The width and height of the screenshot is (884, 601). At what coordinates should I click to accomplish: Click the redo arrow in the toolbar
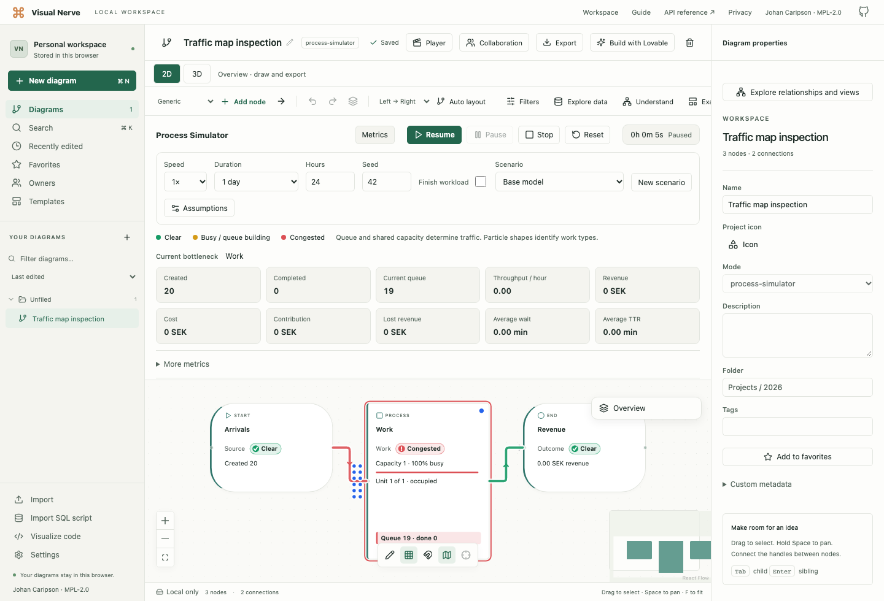click(333, 101)
